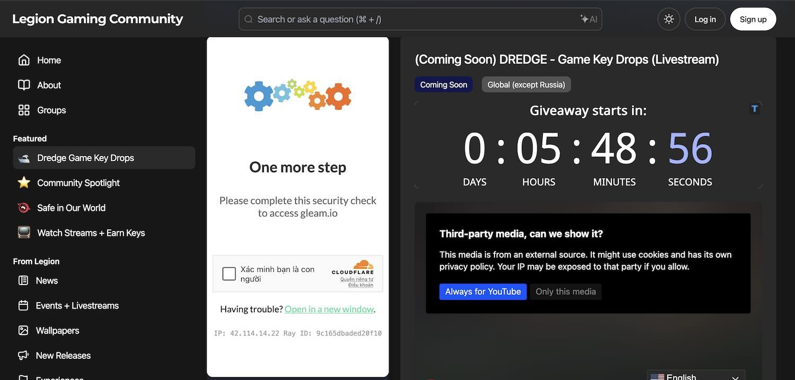Click the Events calendar icon
The width and height of the screenshot is (795, 380).
pyautogui.click(x=23, y=305)
